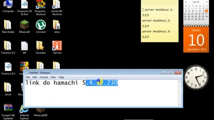Select the skins folder icon

(x=57, y=27)
